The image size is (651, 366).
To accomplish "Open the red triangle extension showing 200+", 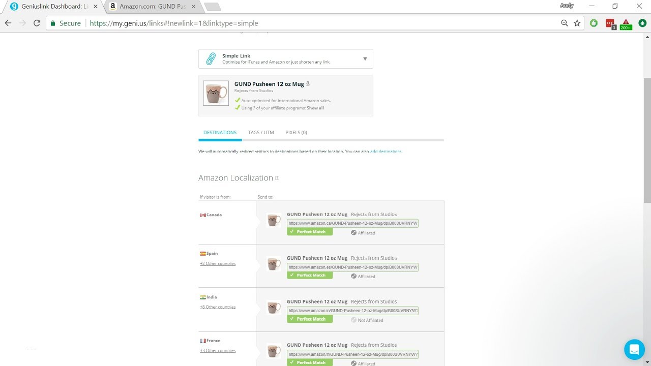I will [x=626, y=24].
